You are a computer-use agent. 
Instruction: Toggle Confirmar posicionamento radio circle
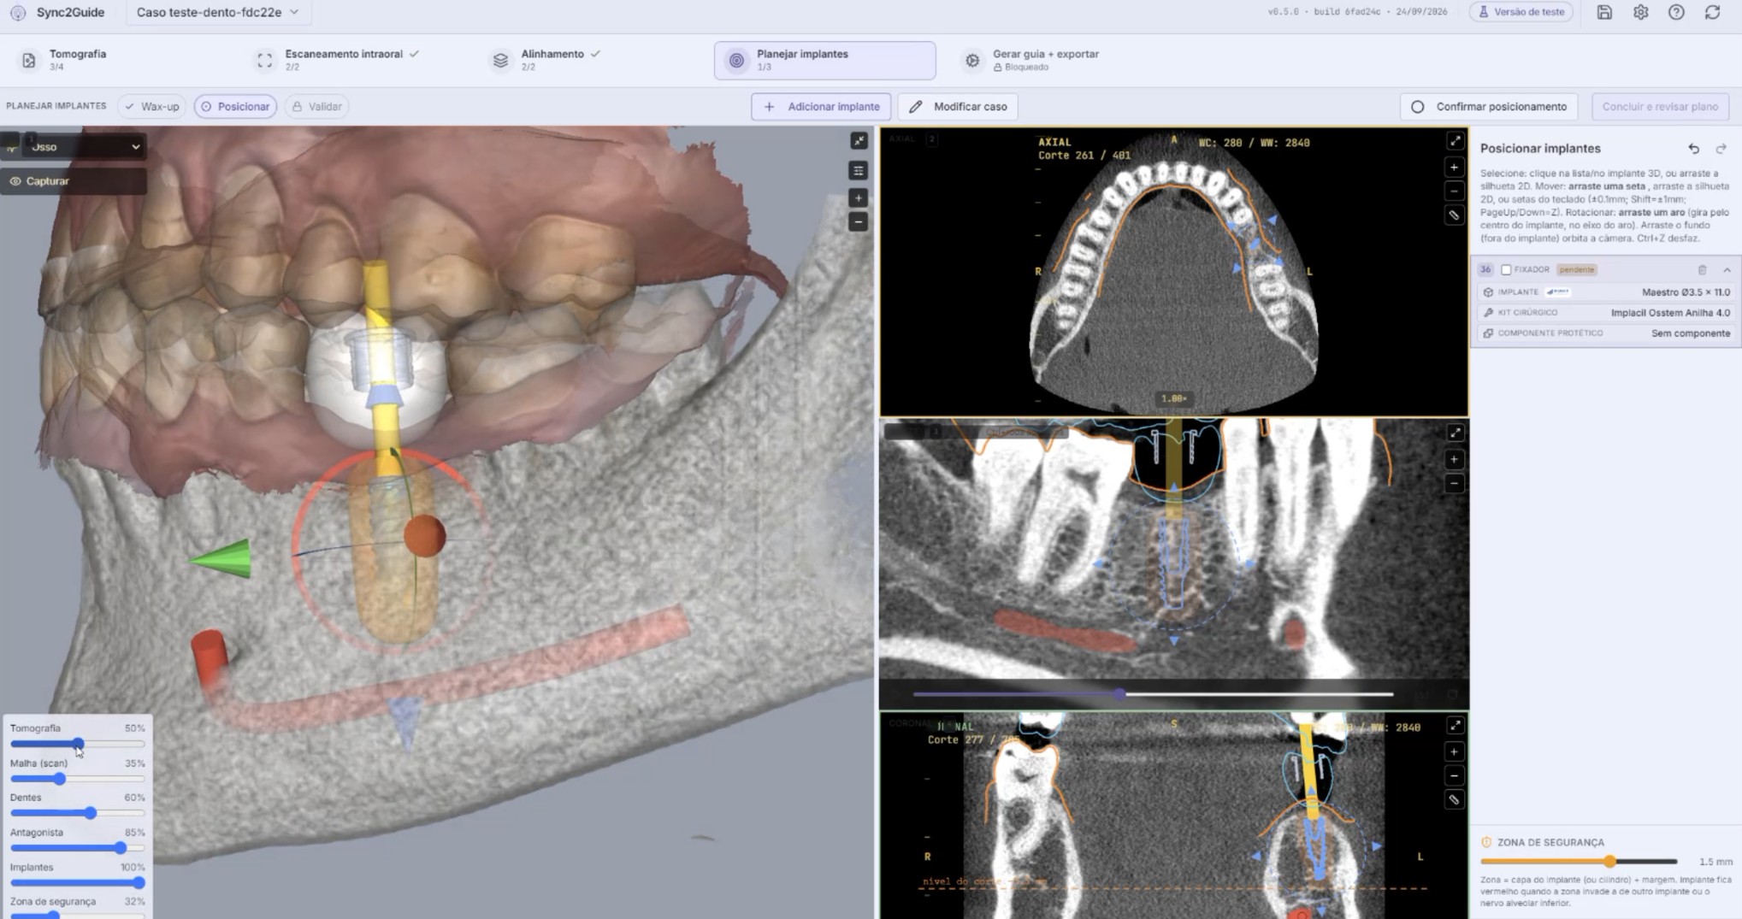tap(1417, 107)
